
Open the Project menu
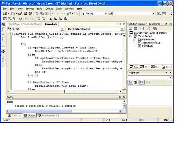[30, 9]
